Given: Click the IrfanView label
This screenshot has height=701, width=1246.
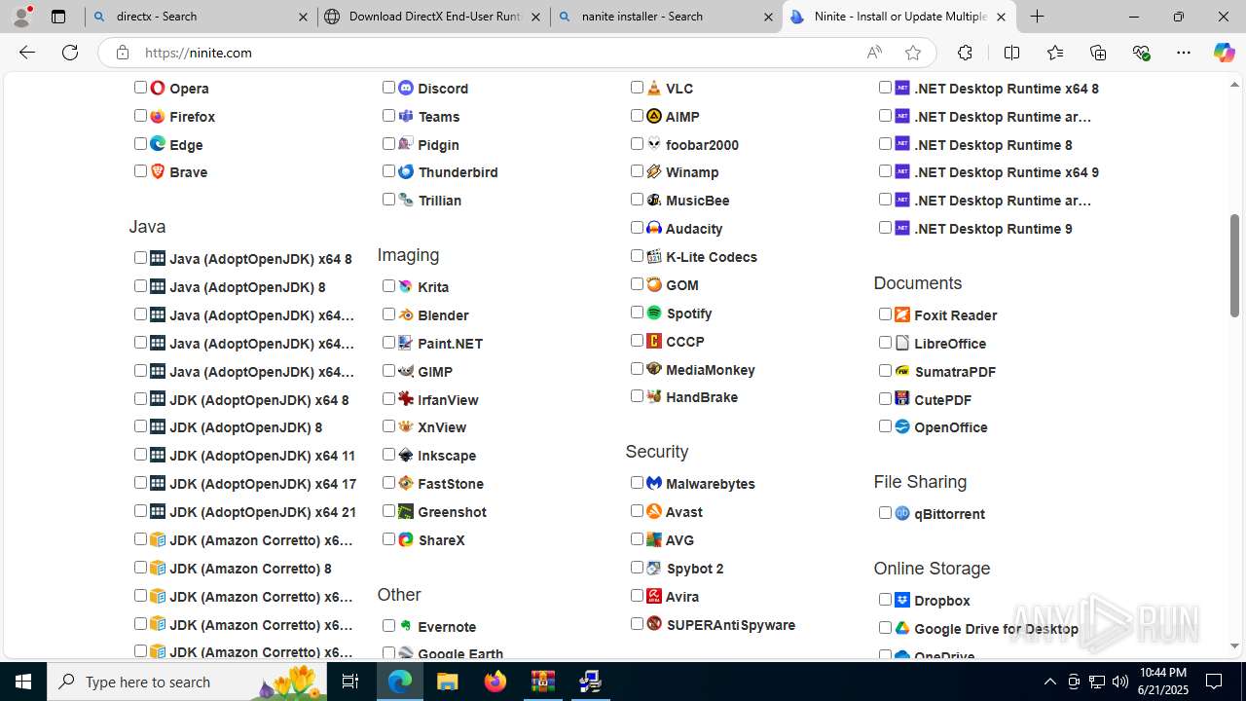Looking at the screenshot, I should (448, 399).
